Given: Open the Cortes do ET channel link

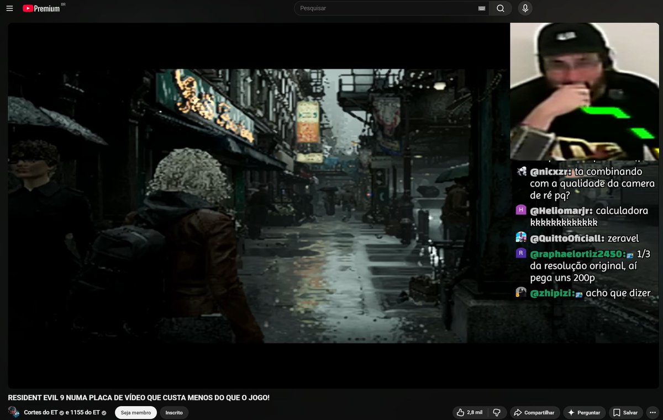Looking at the screenshot, I should coord(40,412).
